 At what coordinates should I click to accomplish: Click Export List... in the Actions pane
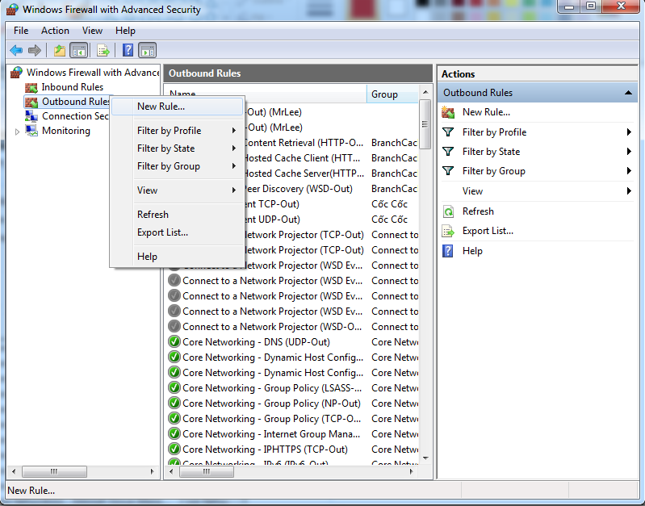(x=488, y=231)
